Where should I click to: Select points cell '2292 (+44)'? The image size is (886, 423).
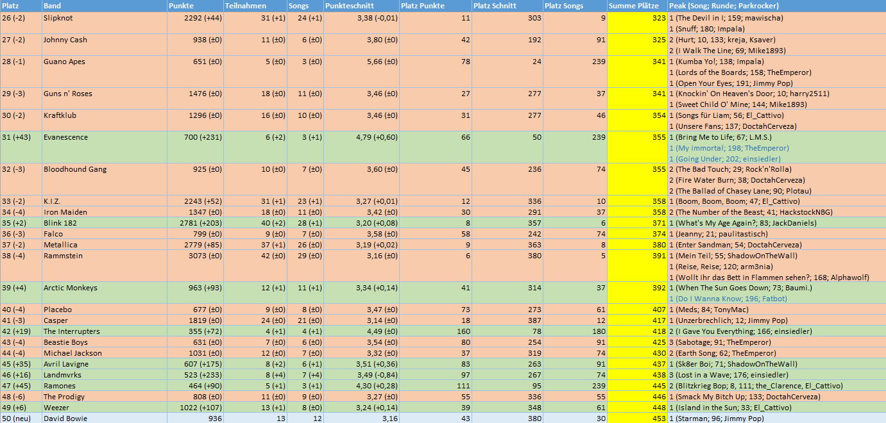point(195,23)
